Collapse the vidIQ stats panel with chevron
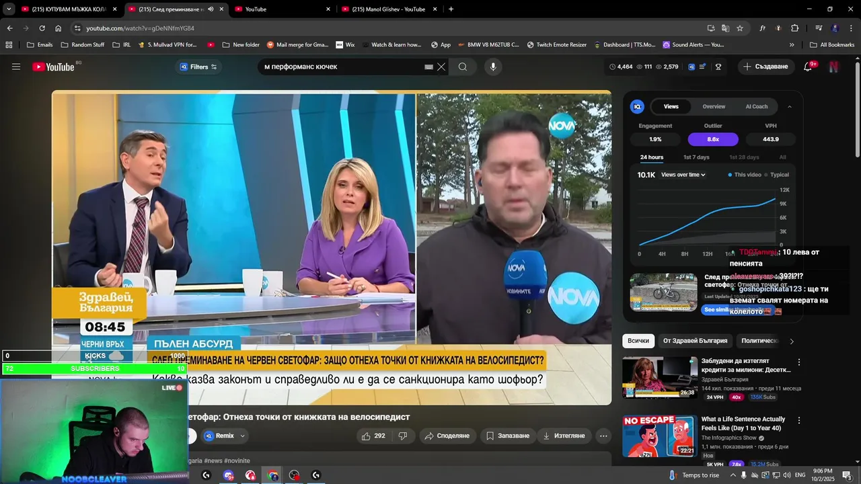Viewport: 861px width, 484px height. point(790,106)
